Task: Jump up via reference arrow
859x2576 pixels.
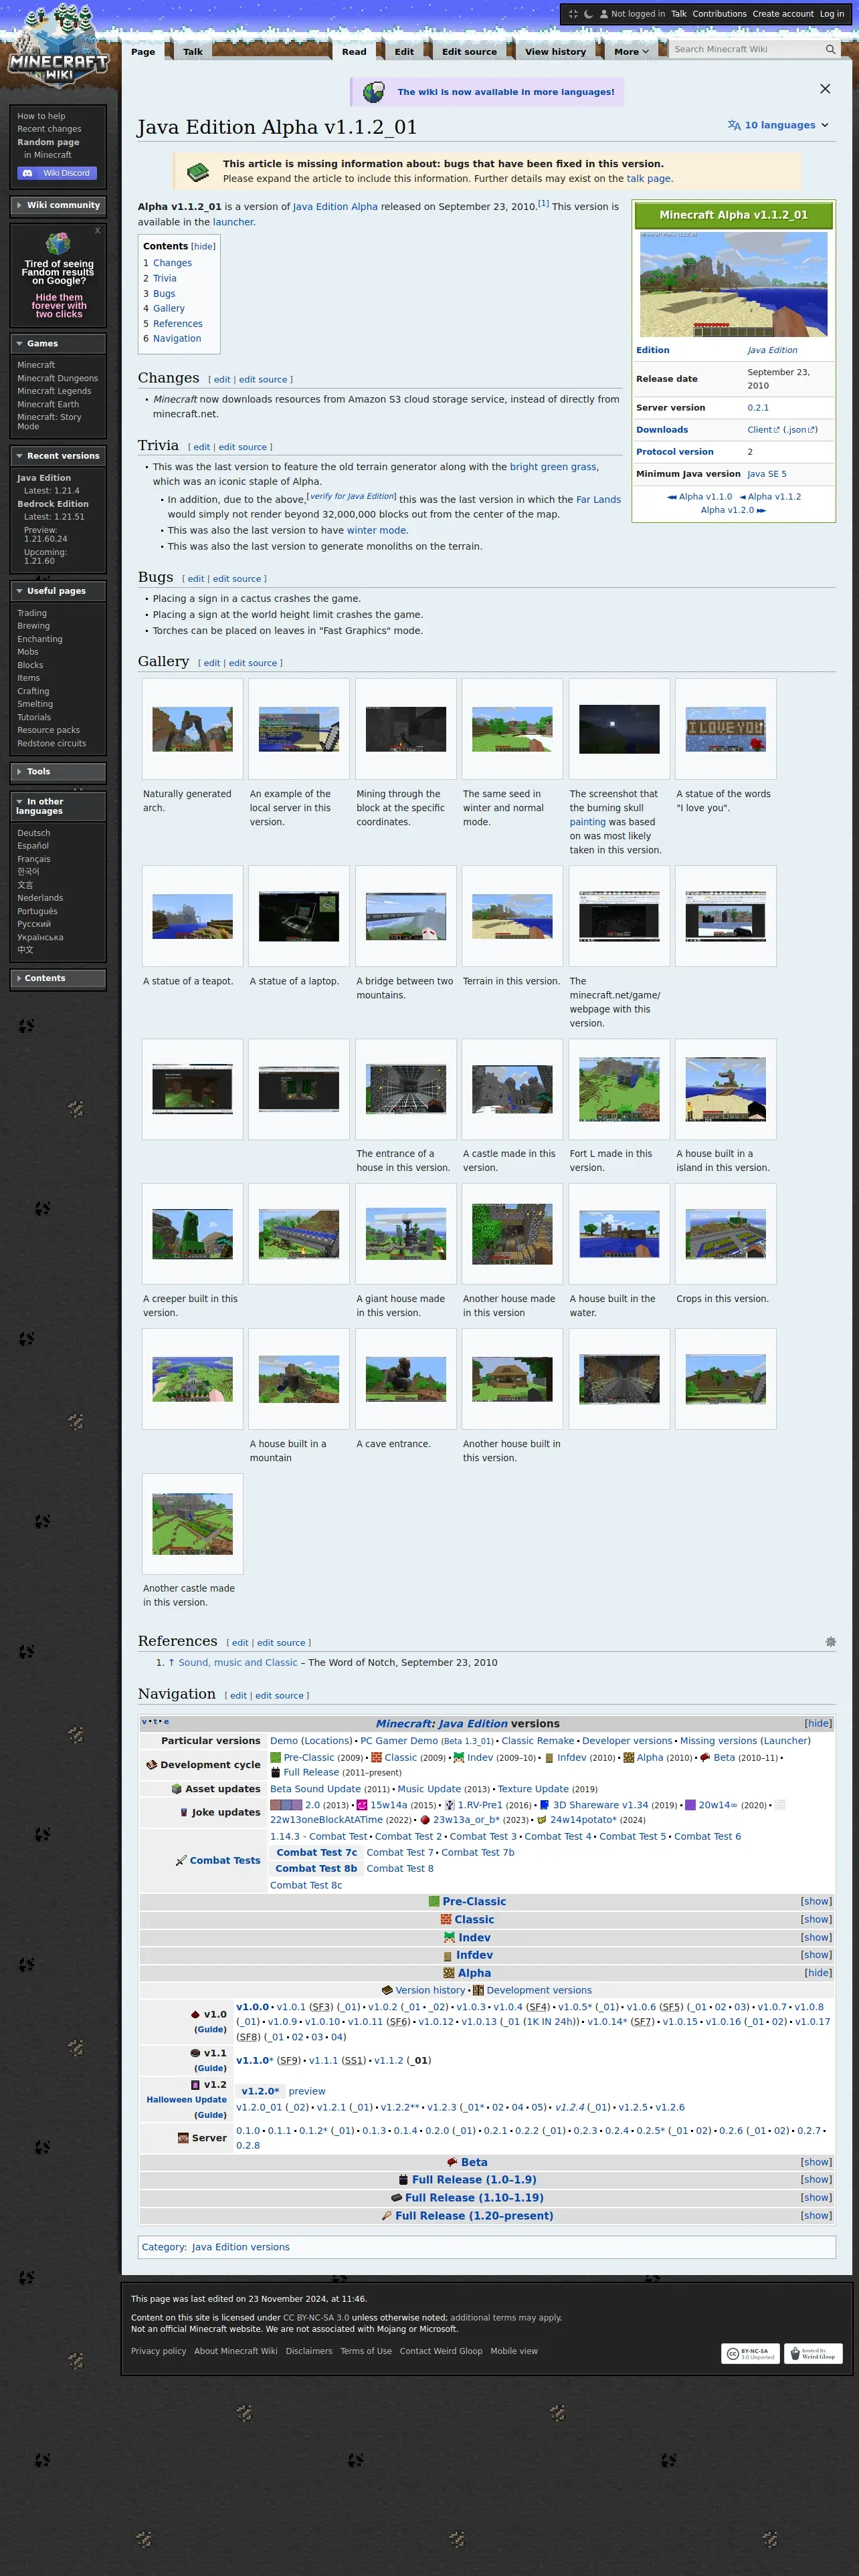Action: (x=171, y=1662)
